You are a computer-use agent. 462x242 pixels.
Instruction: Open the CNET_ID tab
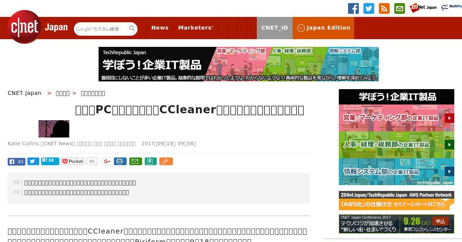(x=275, y=28)
